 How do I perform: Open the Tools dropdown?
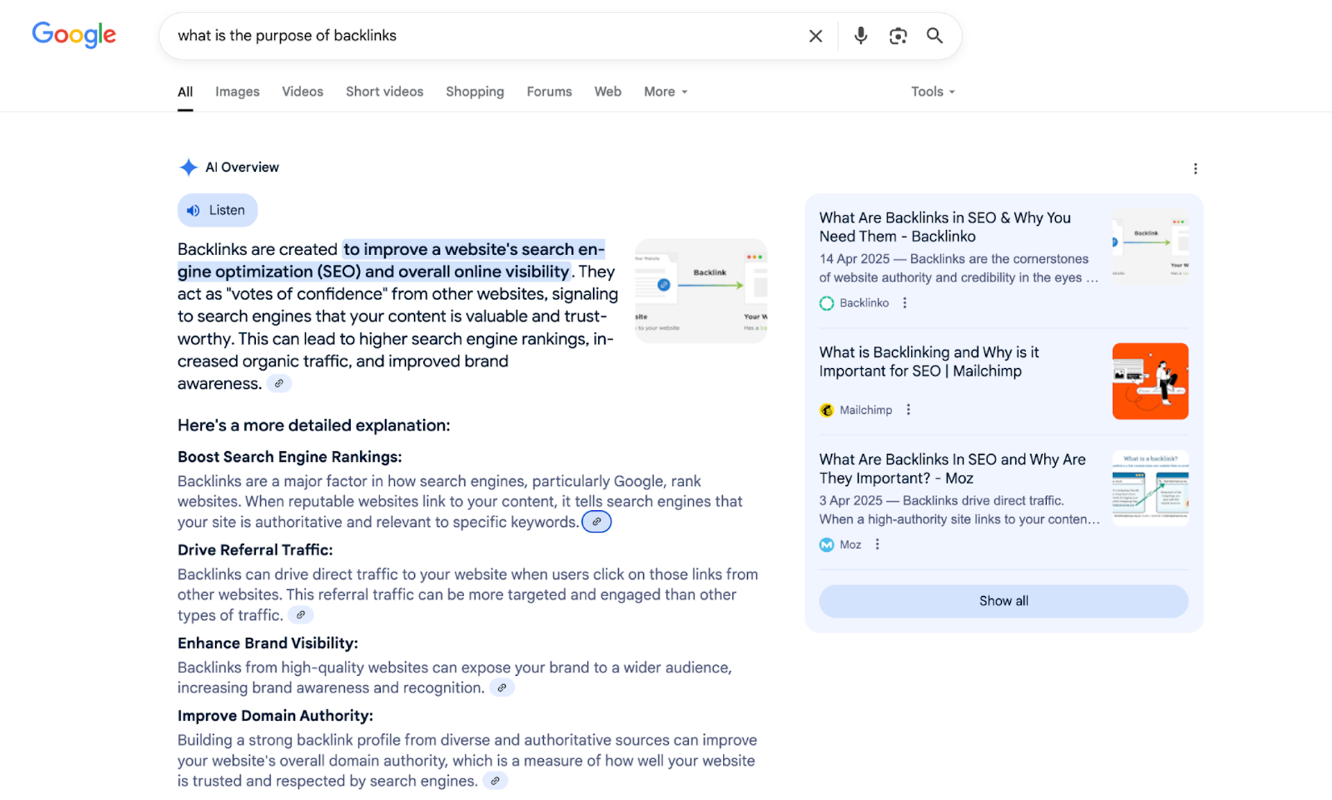(932, 92)
